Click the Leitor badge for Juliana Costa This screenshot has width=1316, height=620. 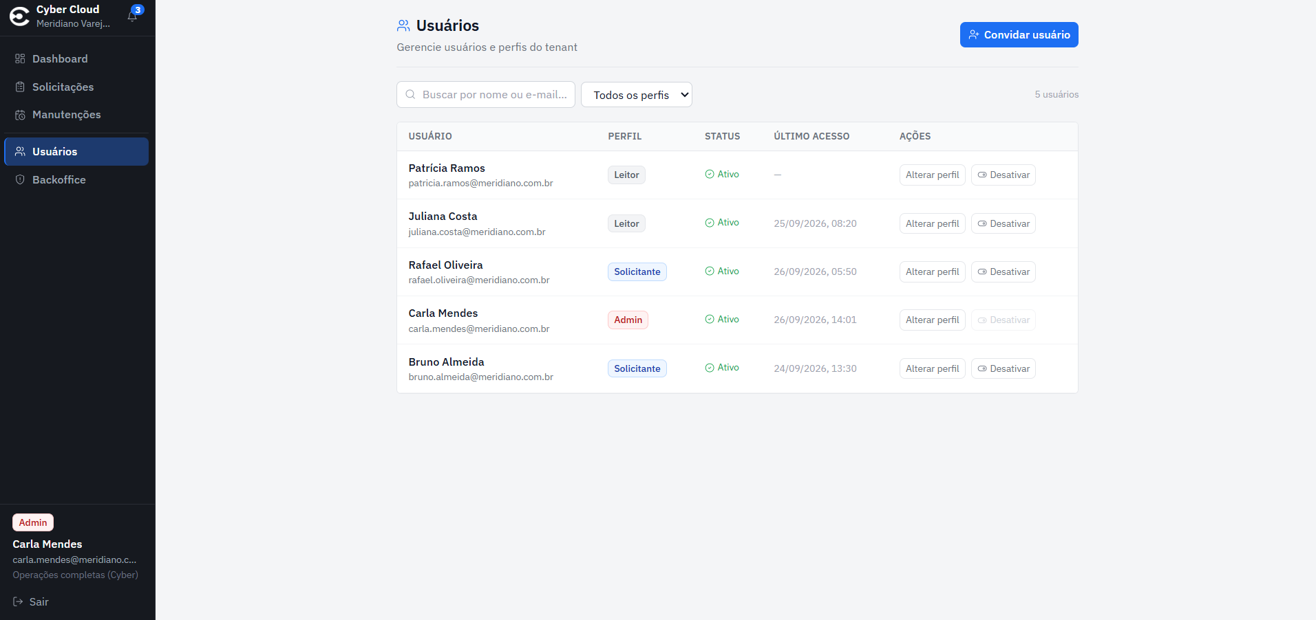[x=626, y=224]
